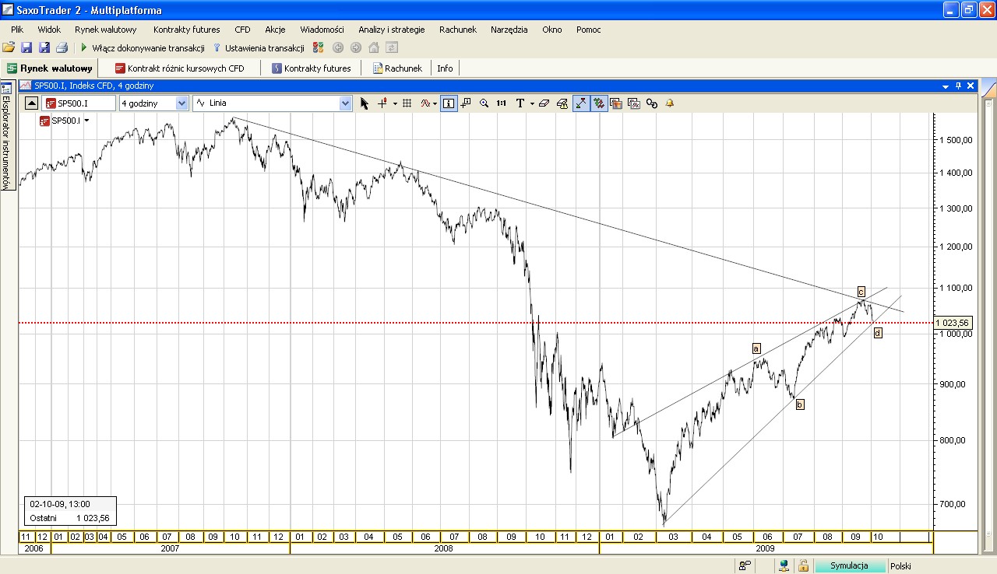
Task: Select the crosshair cursor tool
Action: 382,103
